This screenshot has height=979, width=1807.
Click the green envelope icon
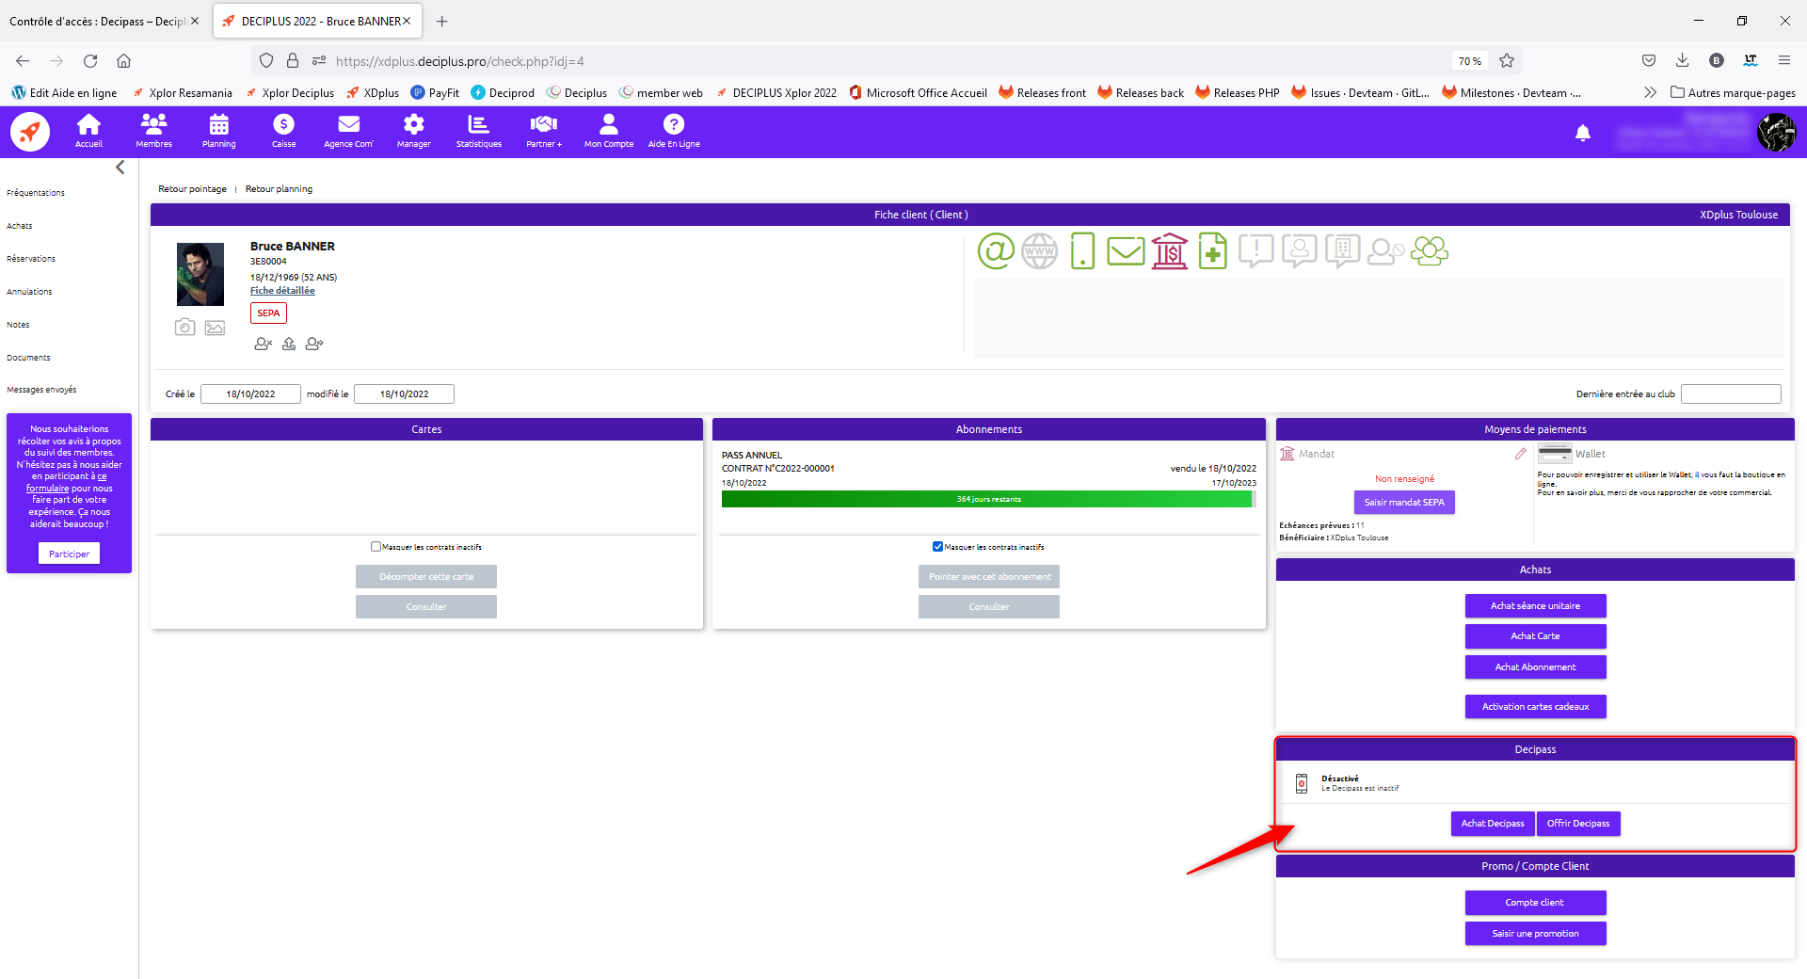coord(1126,251)
